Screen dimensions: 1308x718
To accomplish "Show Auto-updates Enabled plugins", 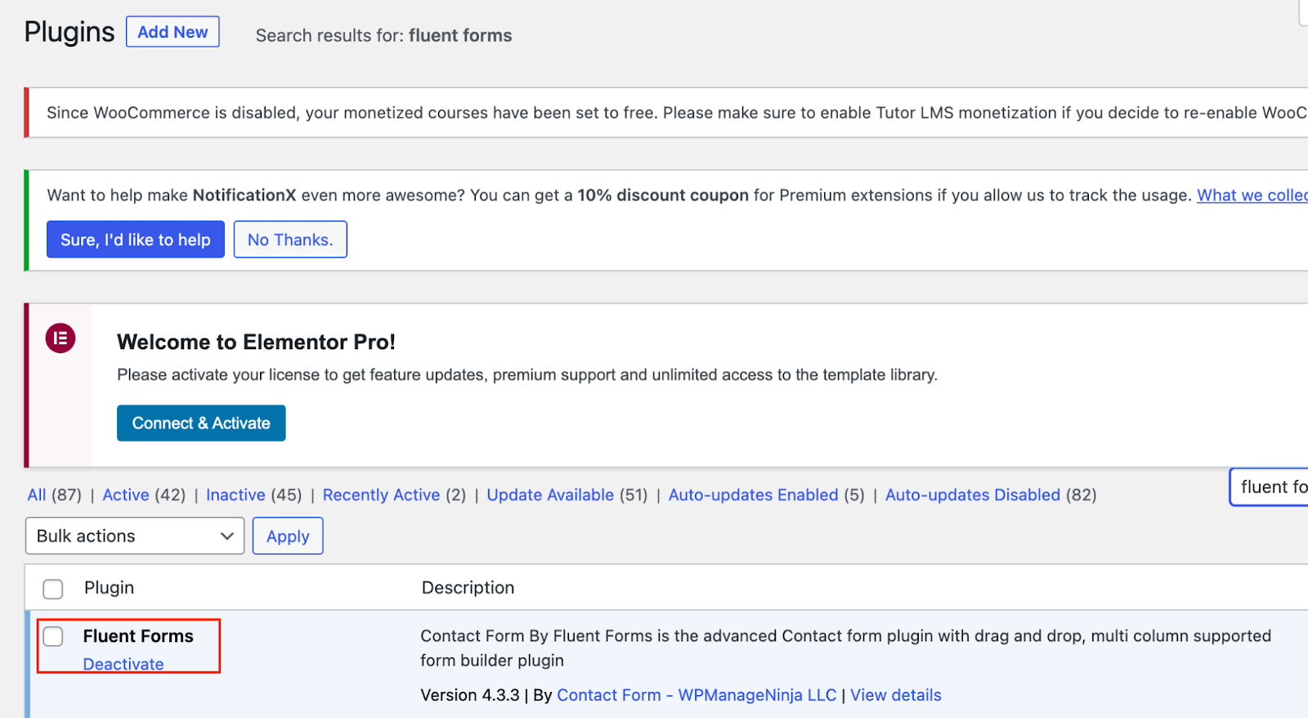I will click(753, 495).
